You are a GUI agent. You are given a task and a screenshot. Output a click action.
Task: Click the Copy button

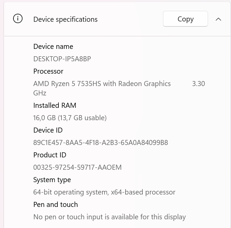point(185,19)
